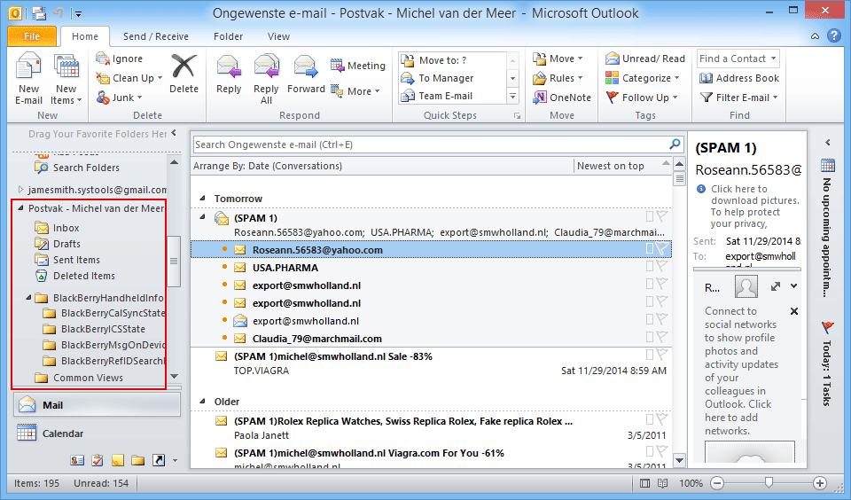The width and height of the screenshot is (851, 500).
Task: Click the search magnifier icon
Action: tap(675, 144)
